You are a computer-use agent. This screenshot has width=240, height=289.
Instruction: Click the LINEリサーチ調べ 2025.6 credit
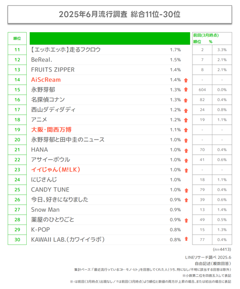208,258
